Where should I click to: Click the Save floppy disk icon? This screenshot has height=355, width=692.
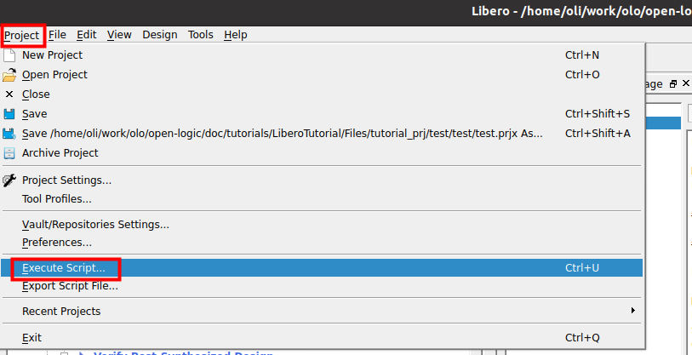click(9, 114)
